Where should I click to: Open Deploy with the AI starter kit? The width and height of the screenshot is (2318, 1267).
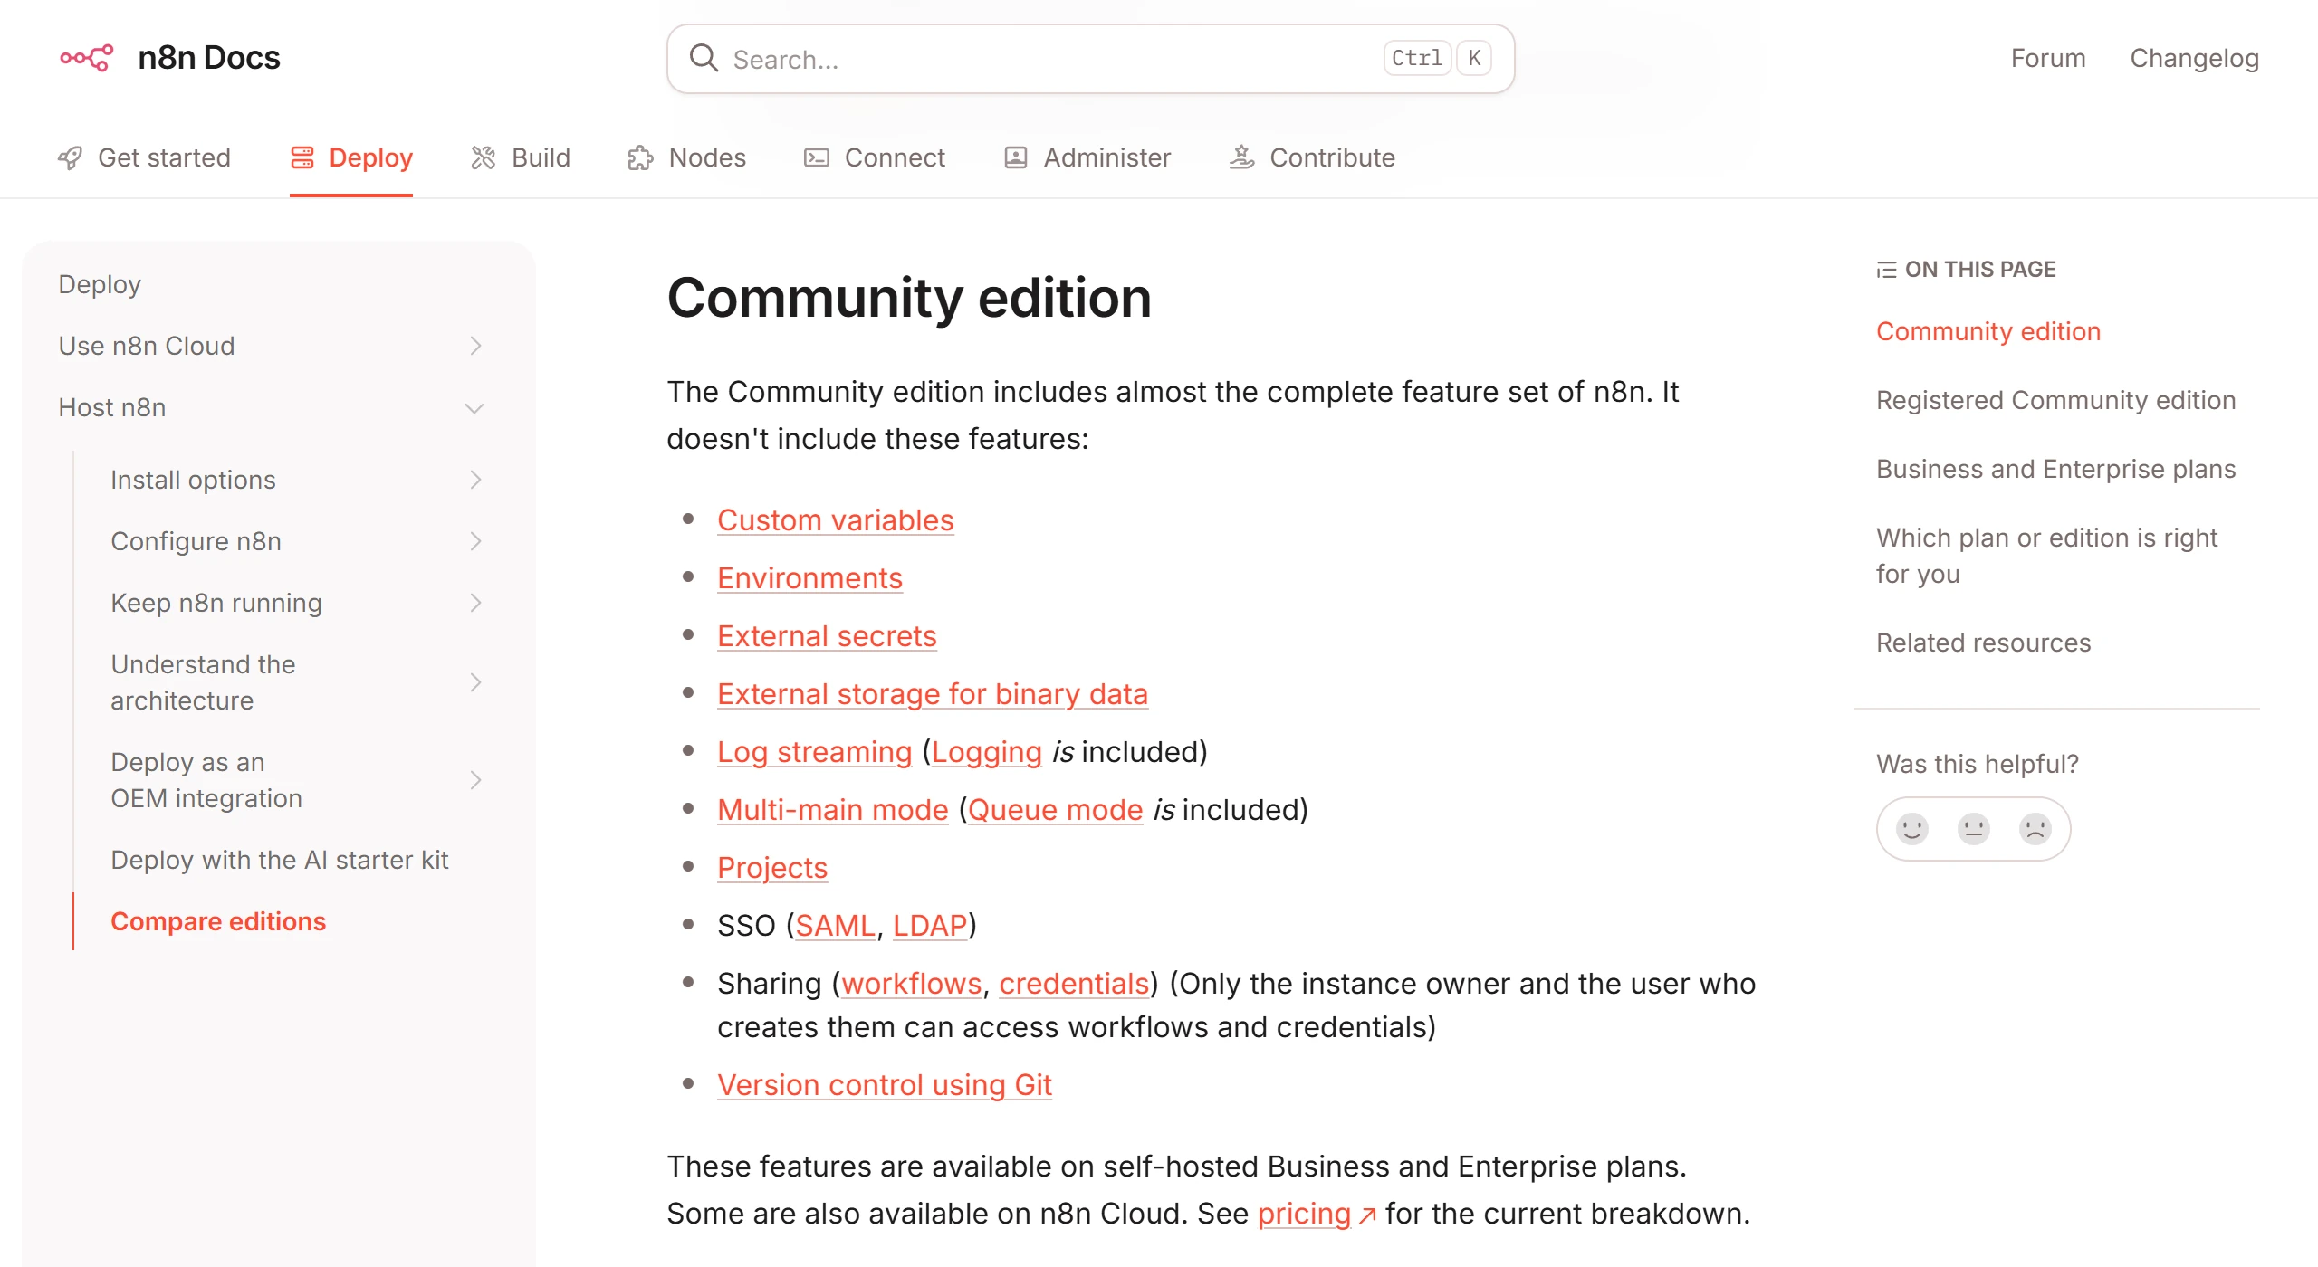coord(280,860)
